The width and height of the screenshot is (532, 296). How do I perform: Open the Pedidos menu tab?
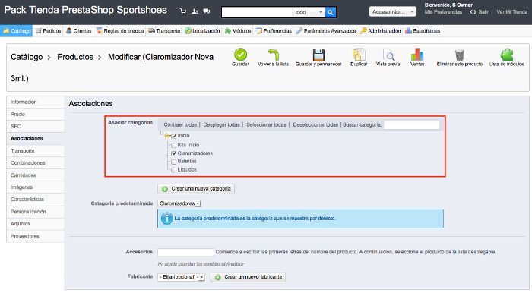click(48, 31)
